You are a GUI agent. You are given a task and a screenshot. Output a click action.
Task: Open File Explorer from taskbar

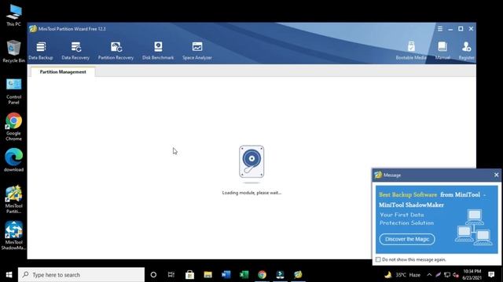[x=207, y=275]
